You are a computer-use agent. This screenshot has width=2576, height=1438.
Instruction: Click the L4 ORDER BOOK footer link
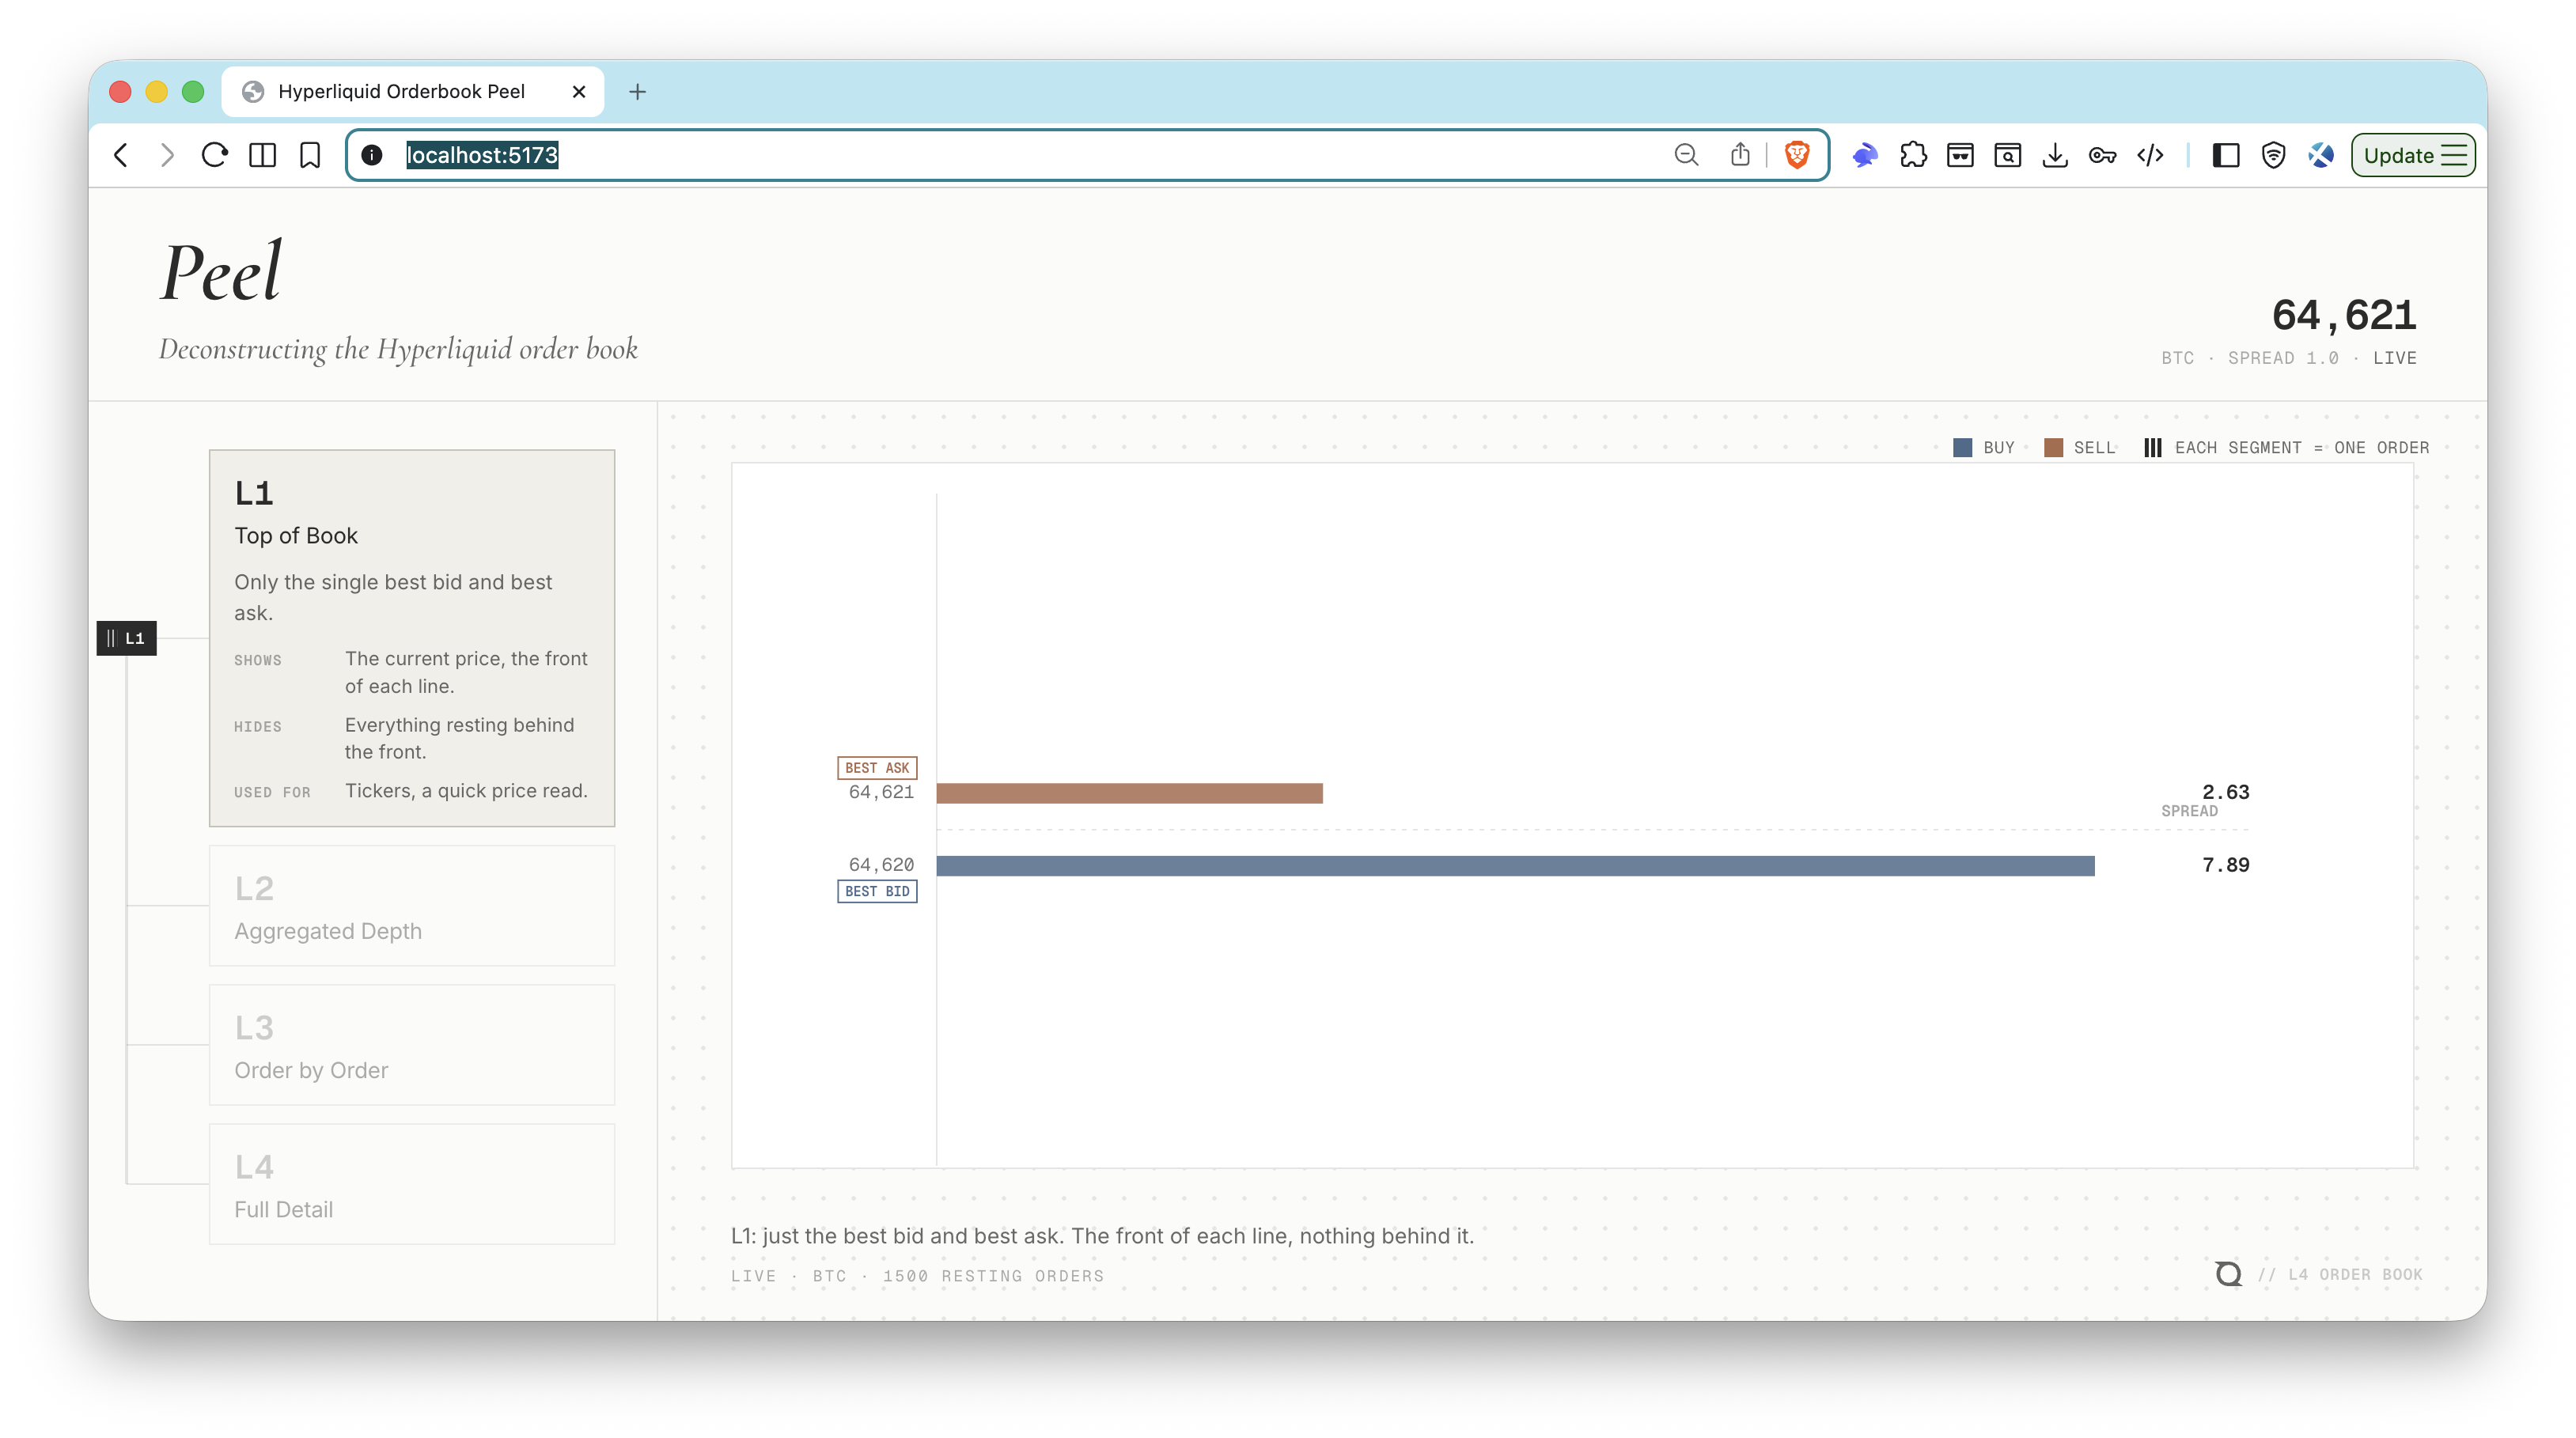[x=2340, y=1274]
